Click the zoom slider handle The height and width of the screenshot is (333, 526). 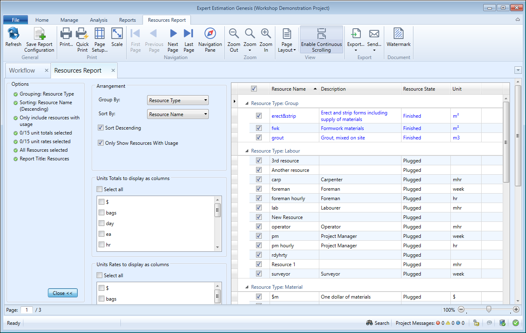[x=489, y=310]
